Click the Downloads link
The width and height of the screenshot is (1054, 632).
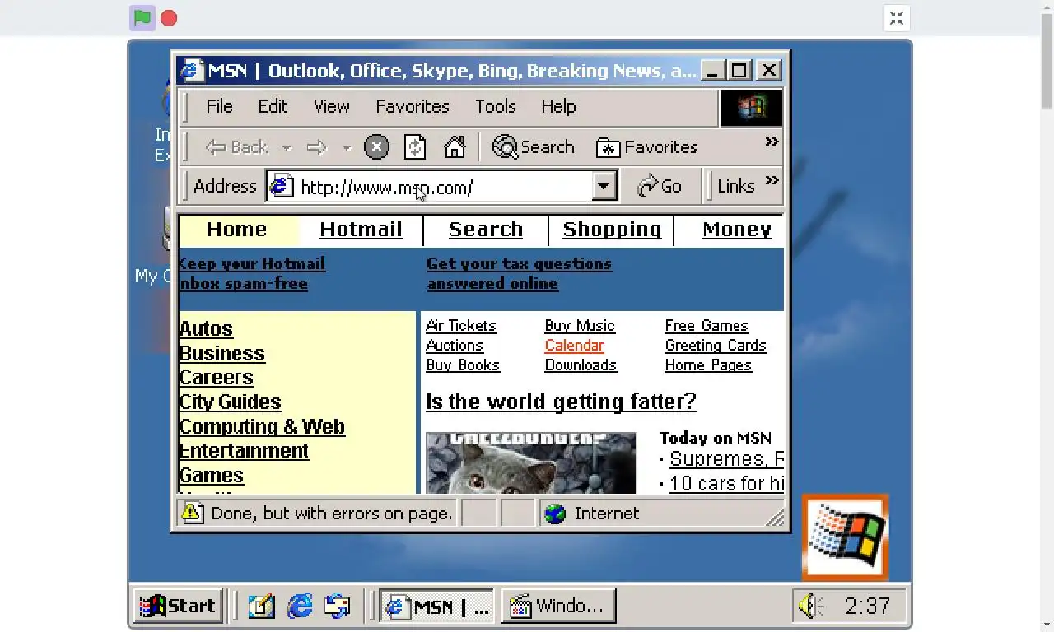click(x=581, y=365)
